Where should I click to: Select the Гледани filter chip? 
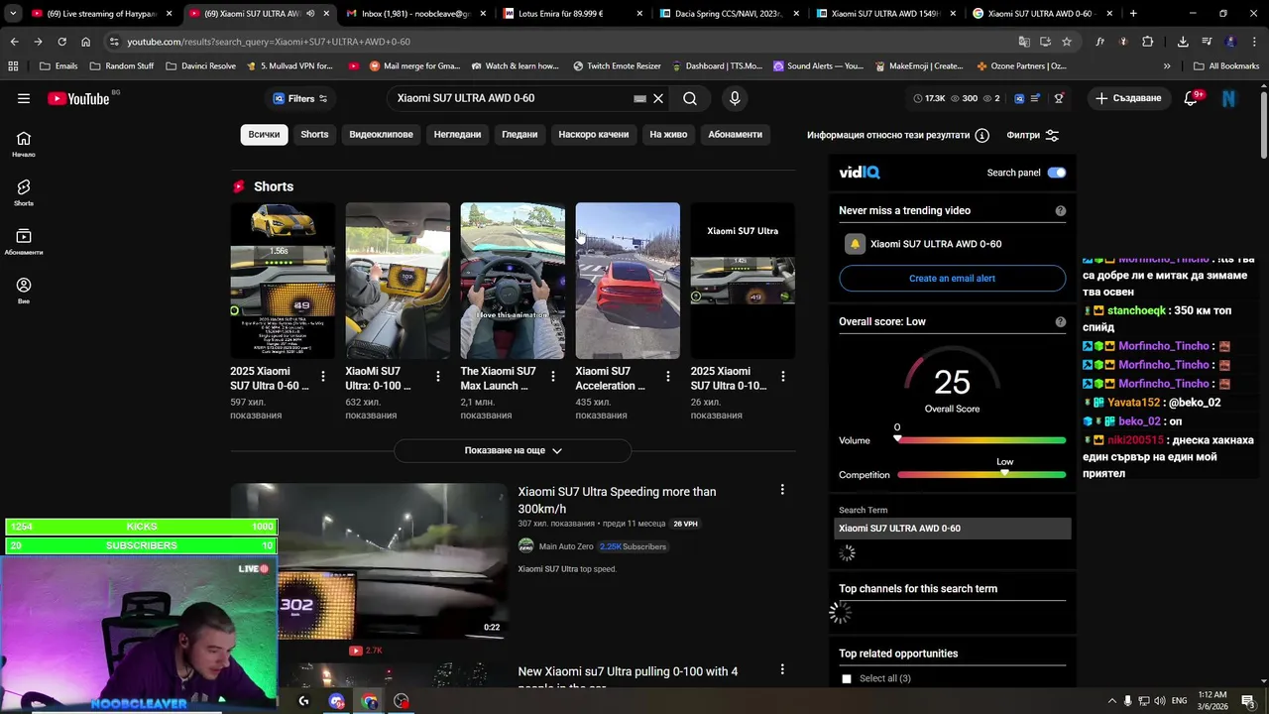[x=519, y=134]
